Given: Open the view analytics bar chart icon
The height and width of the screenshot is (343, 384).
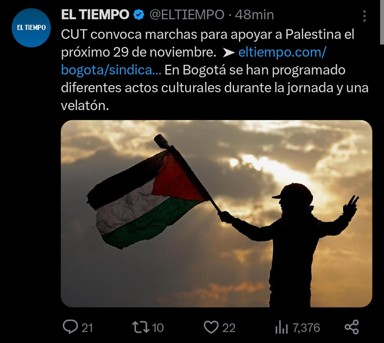Looking at the screenshot, I should pyautogui.click(x=282, y=328).
